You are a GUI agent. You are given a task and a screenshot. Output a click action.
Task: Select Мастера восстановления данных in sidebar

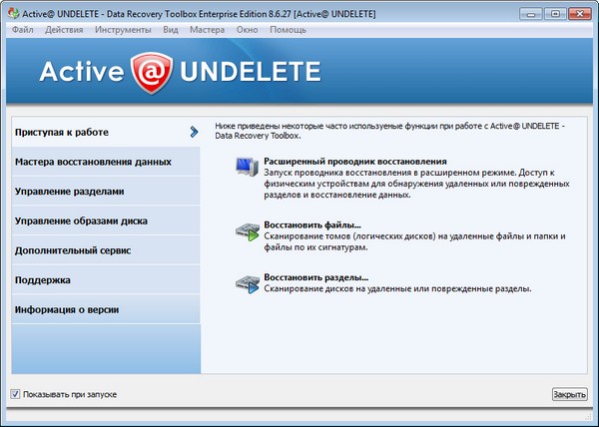tap(93, 162)
